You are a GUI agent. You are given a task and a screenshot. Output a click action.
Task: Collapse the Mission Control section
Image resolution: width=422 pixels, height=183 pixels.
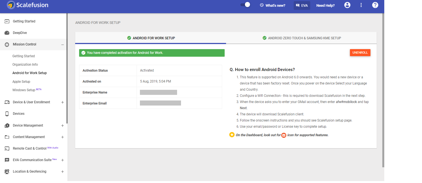click(62, 44)
